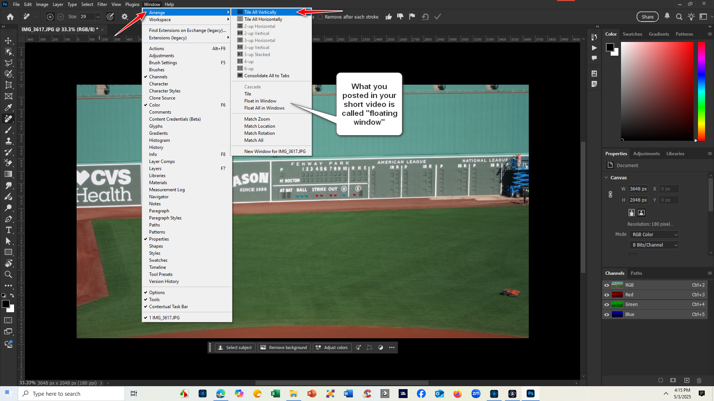The image size is (714, 401).
Task: Click the Share button
Action: tap(647, 17)
